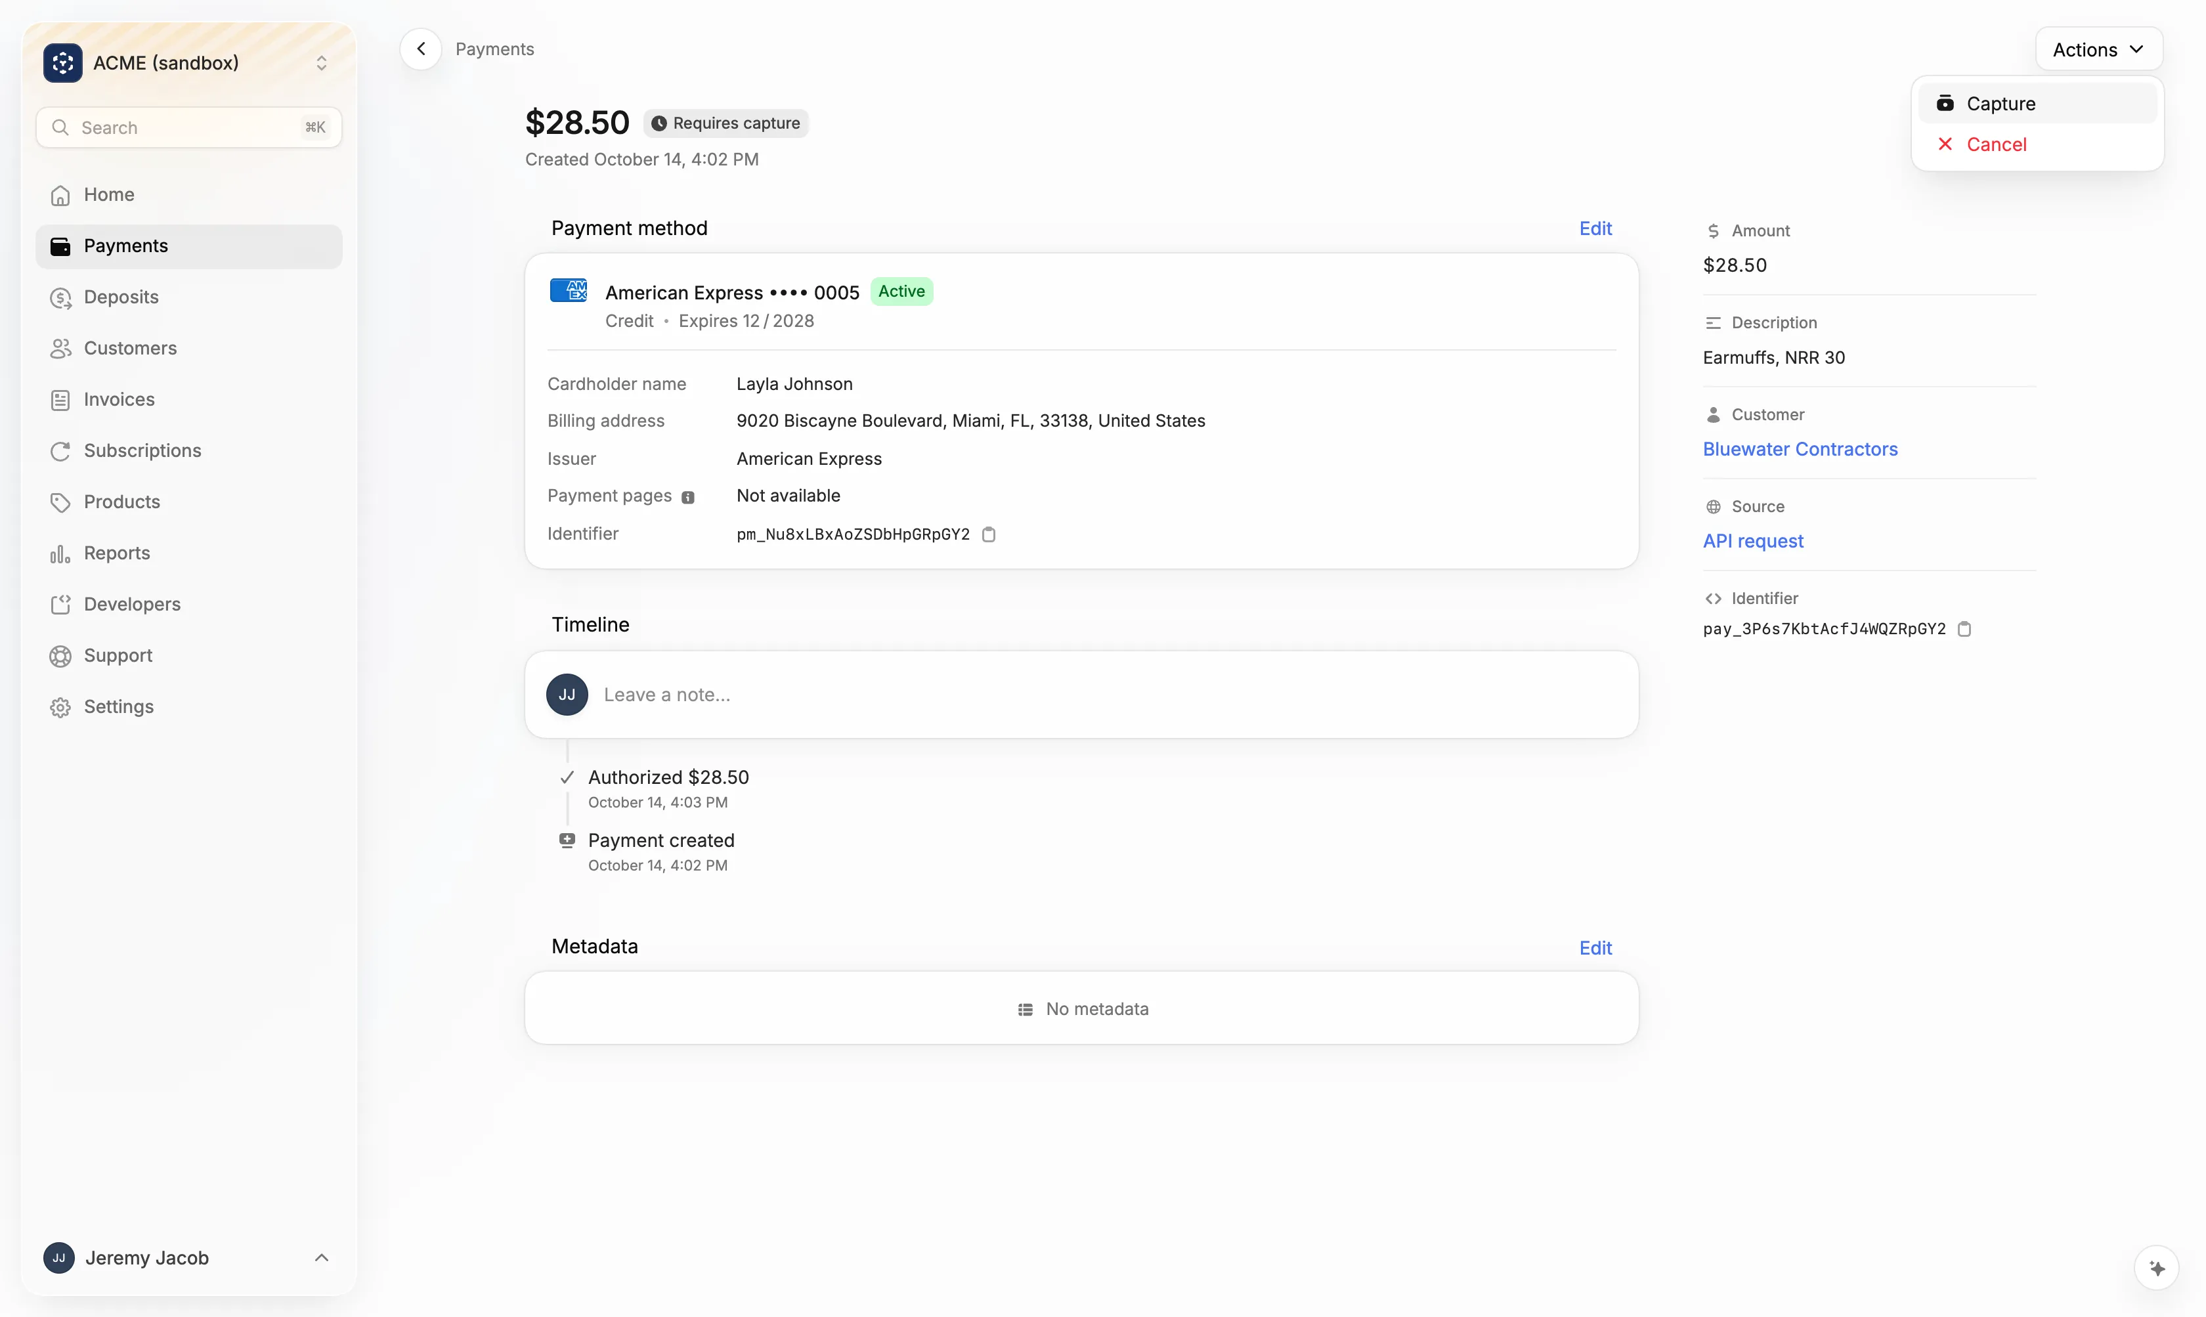Click the Authorized $28.50 timeline entry
Image resolution: width=2206 pixels, height=1317 pixels.
click(668, 777)
